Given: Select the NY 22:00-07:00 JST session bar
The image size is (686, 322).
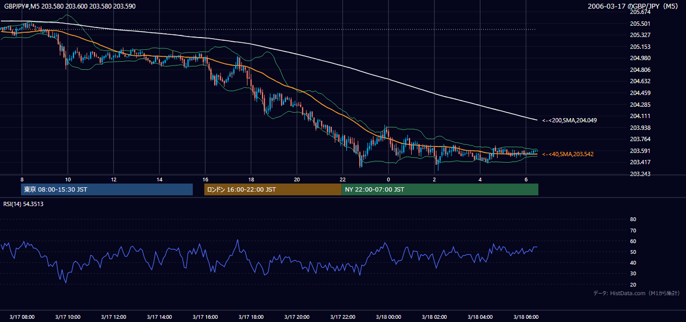Looking at the screenshot, I should 440,189.
